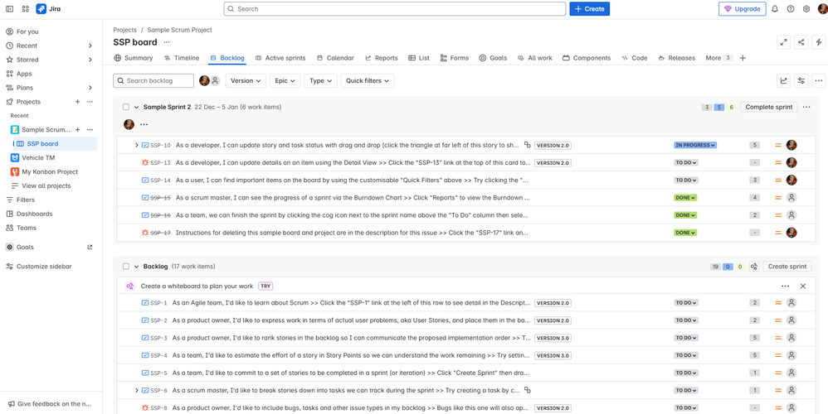Open the Calendar tab
The height and width of the screenshot is (414, 828).
[335, 58]
